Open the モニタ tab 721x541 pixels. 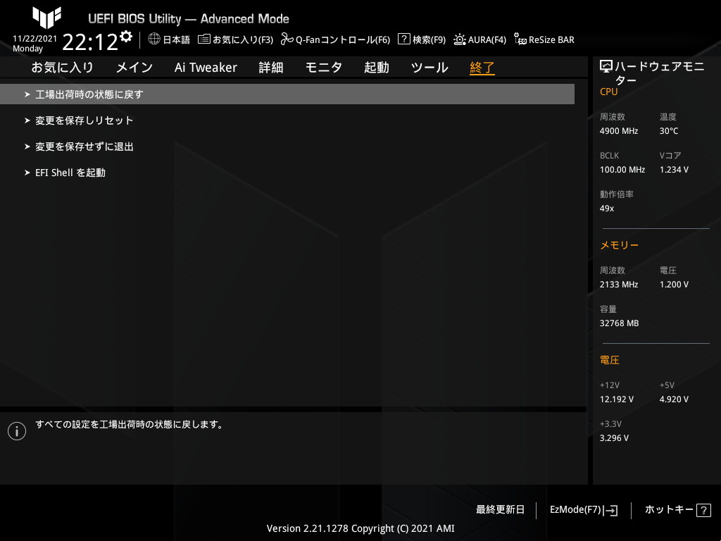324,68
